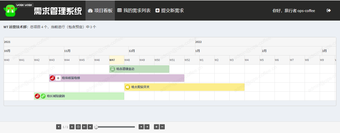The image size is (340, 133).
Task: Click the timeline scroll slider handle
Action: (x=96, y=127)
